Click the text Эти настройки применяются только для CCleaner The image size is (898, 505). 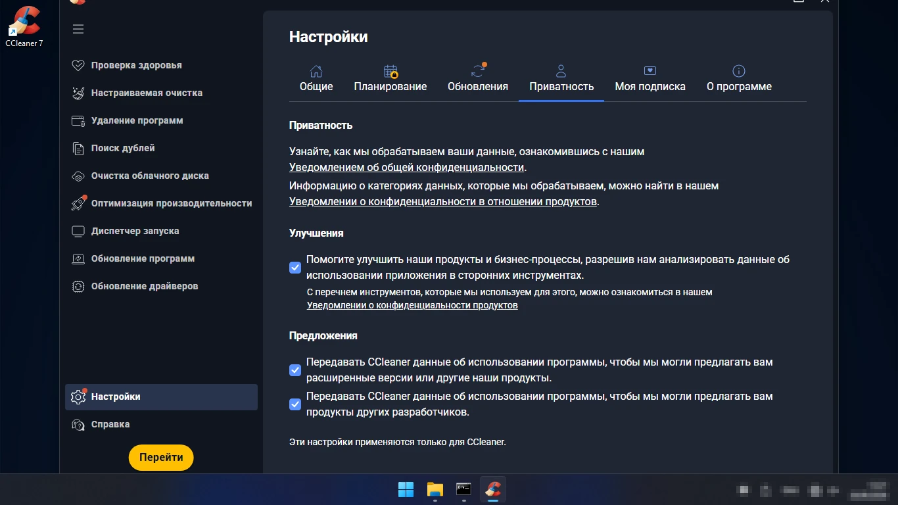(398, 442)
